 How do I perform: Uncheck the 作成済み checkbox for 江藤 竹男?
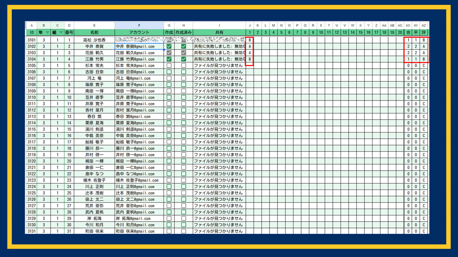click(184, 59)
